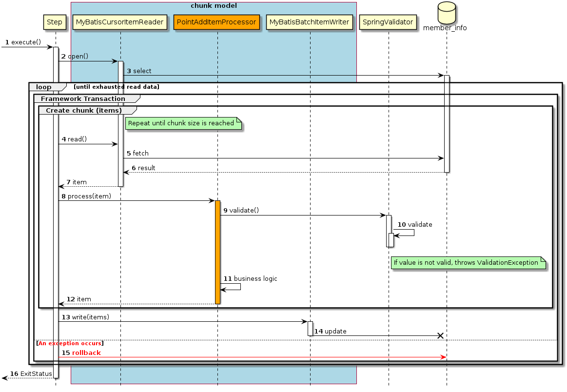Click the SpringValidator participant box
This screenshot has width=567, height=392.
click(x=388, y=22)
